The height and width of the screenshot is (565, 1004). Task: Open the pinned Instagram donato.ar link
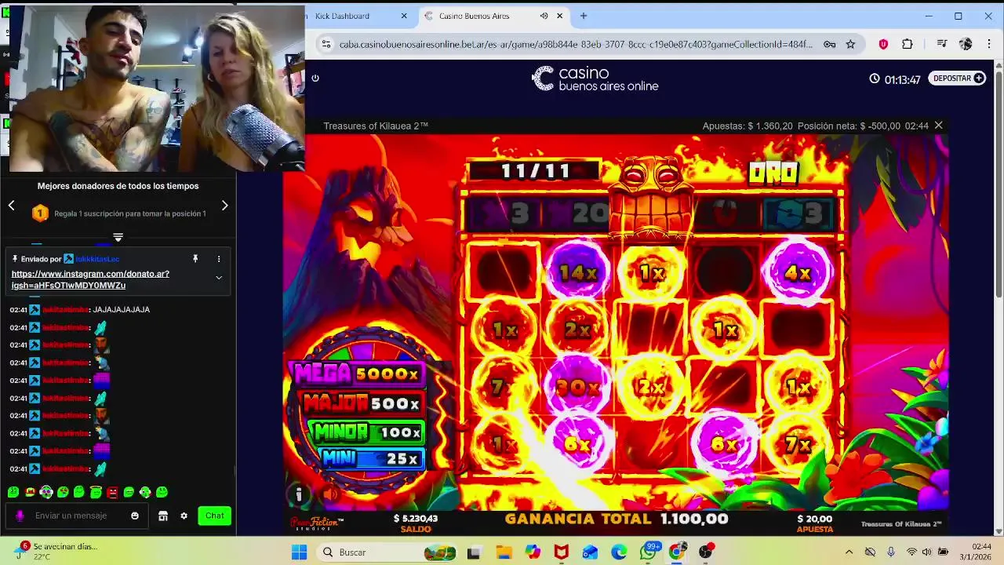pos(90,279)
